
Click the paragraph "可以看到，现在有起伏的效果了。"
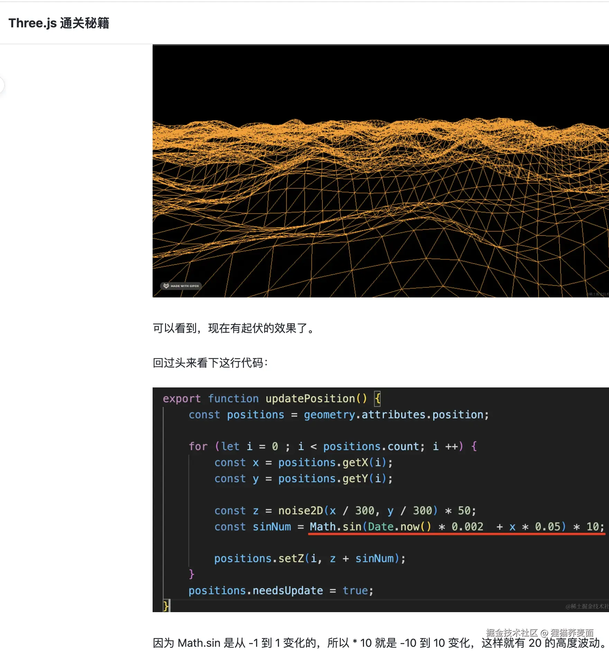point(234,328)
